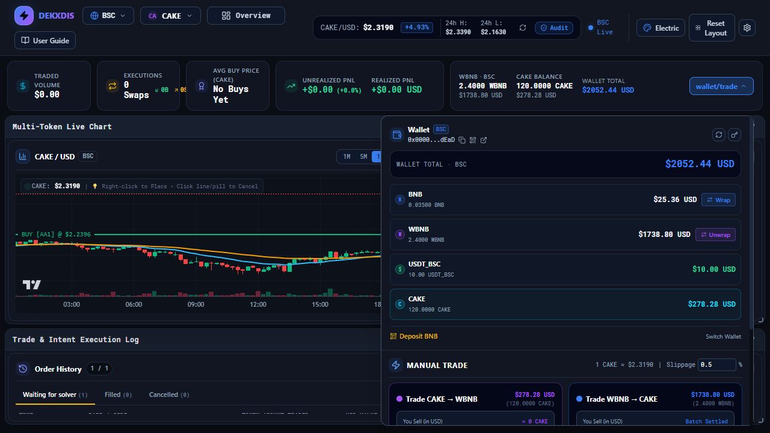
Task: Open the BSC network dropdown
Action: 108,16
